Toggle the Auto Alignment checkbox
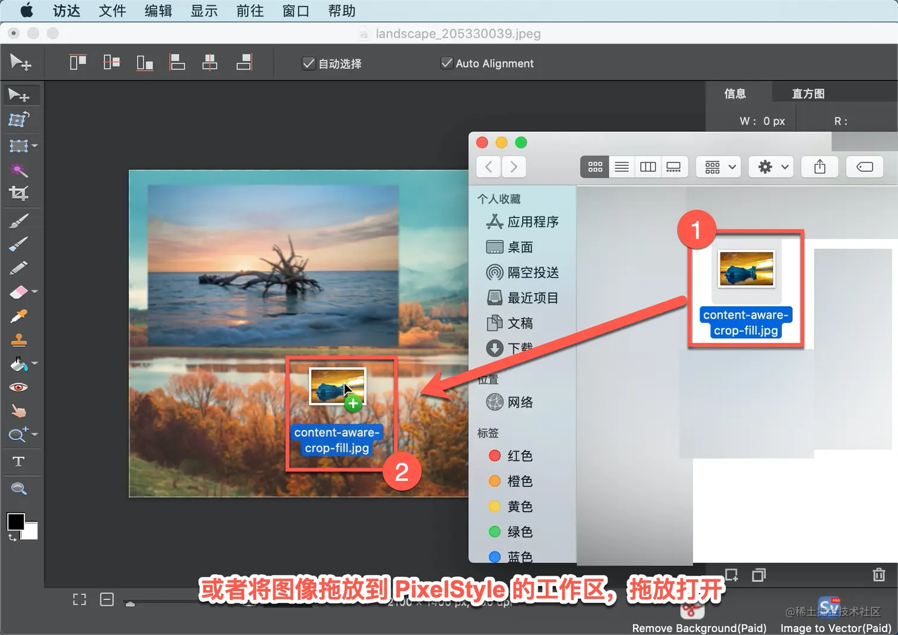898x635 pixels. point(447,63)
